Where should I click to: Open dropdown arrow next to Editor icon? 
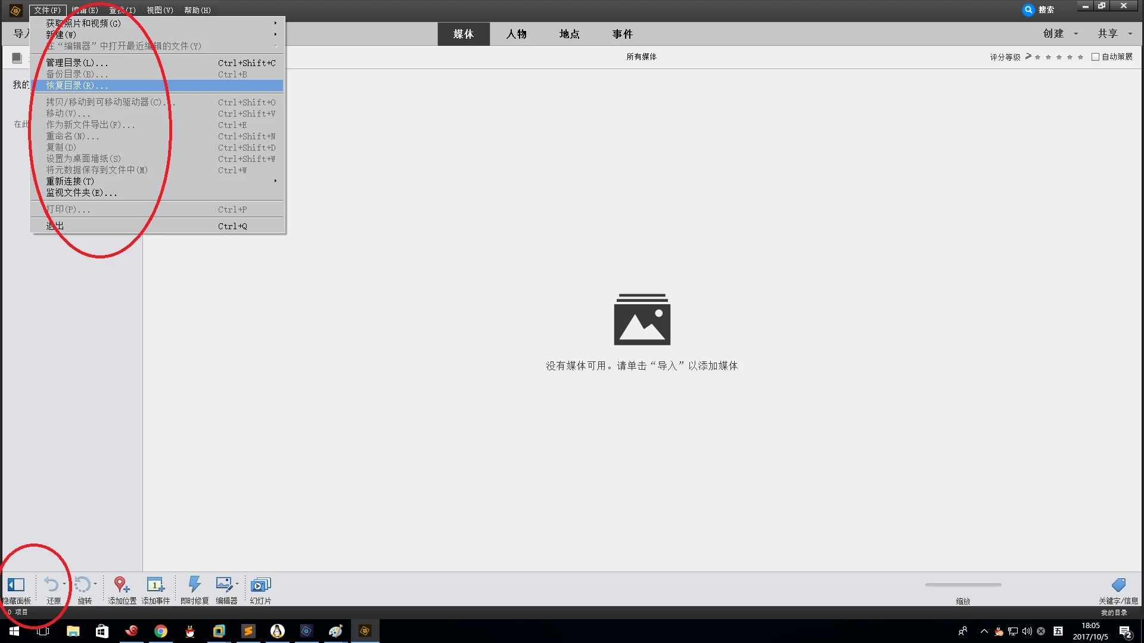pos(237,583)
